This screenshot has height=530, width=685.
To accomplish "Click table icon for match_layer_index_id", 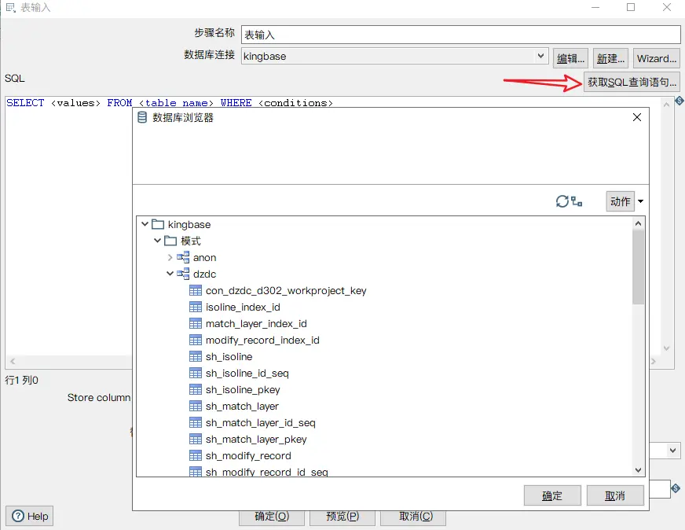I will click(x=196, y=324).
